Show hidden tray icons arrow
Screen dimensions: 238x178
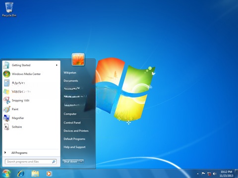[x=198, y=174]
